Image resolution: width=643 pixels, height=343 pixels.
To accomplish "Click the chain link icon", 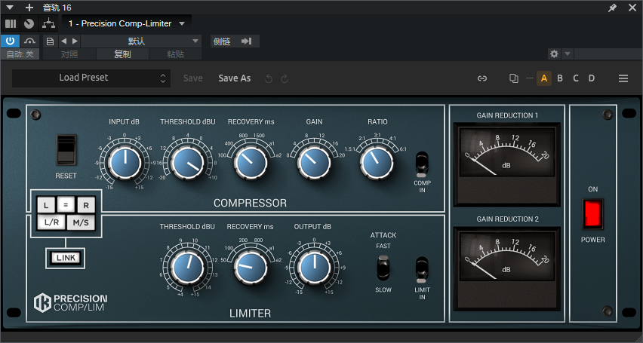I will pyautogui.click(x=482, y=78).
